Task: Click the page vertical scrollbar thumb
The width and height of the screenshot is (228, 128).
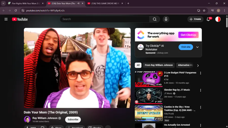Action: [227, 22]
